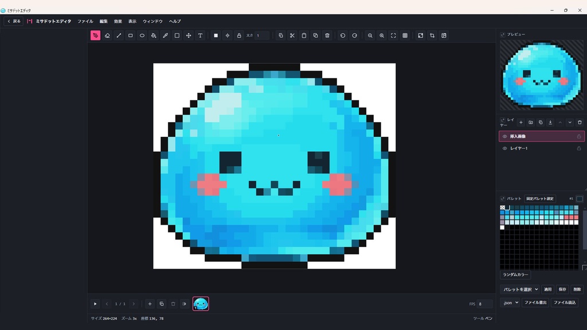Lock the レイヤー1 layer
Screen dimensions: 587x330
point(579,148)
